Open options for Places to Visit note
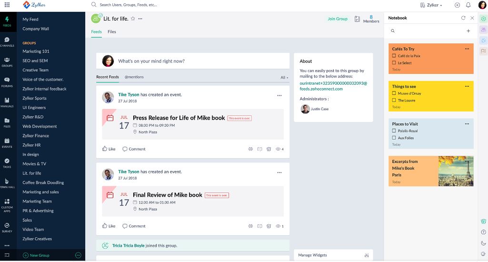Screen dimensions: 488x262 (x=467, y=124)
